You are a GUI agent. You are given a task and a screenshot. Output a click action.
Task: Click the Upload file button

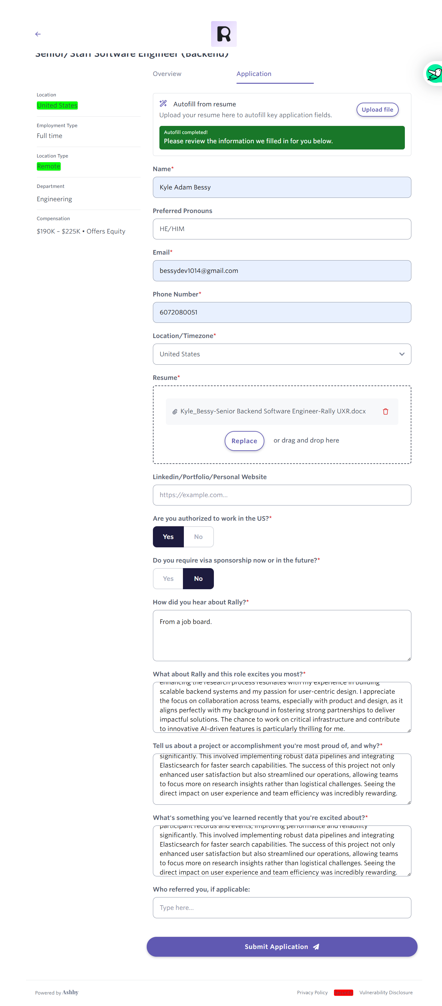[377, 109]
